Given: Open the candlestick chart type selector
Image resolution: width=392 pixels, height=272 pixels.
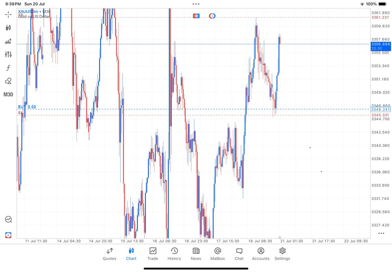Looking at the screenshot, I should point(8,28).
